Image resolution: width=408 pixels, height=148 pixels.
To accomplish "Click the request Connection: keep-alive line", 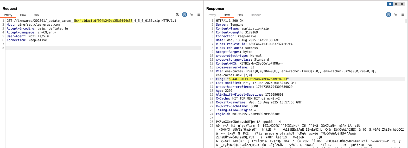I will click(27, 40).
